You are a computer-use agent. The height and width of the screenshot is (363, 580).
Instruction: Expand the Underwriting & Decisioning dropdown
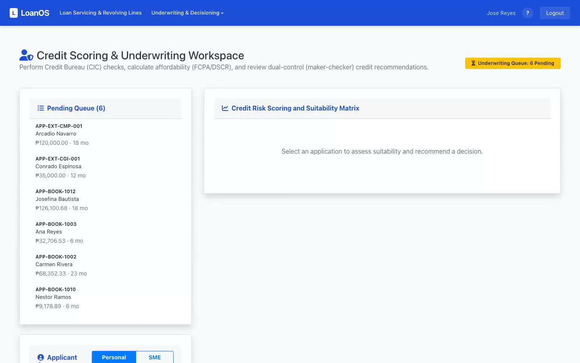[x=187, y=13]
